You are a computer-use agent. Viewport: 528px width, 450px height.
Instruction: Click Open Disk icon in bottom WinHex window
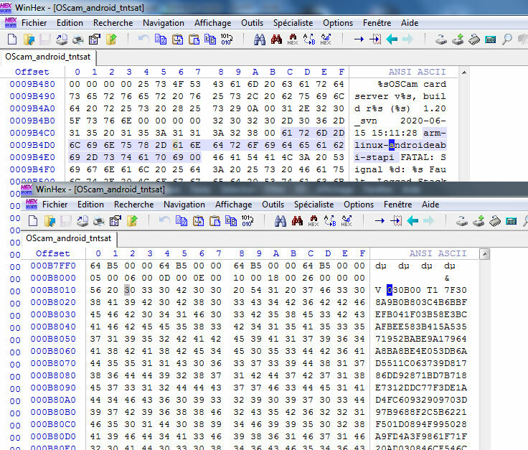(x=462, y=221)
